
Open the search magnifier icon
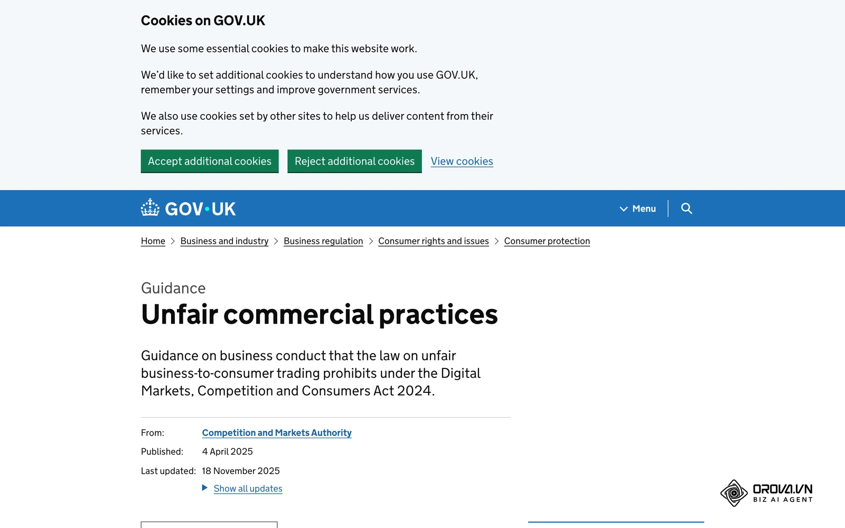point(687,209)
